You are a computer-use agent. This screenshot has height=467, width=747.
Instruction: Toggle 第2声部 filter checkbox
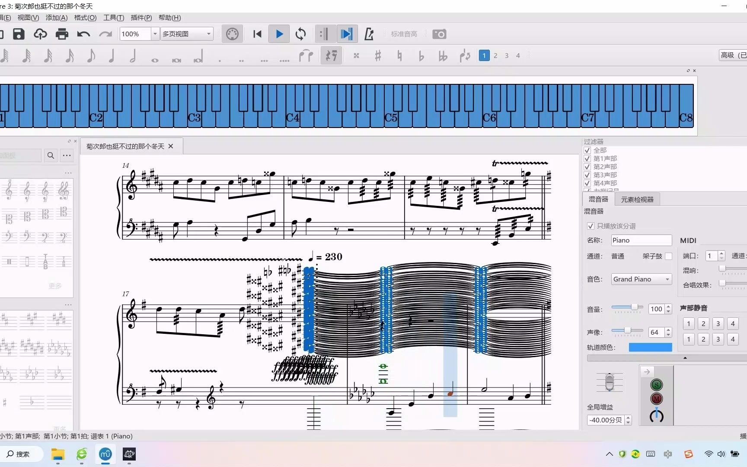[587, 167]
